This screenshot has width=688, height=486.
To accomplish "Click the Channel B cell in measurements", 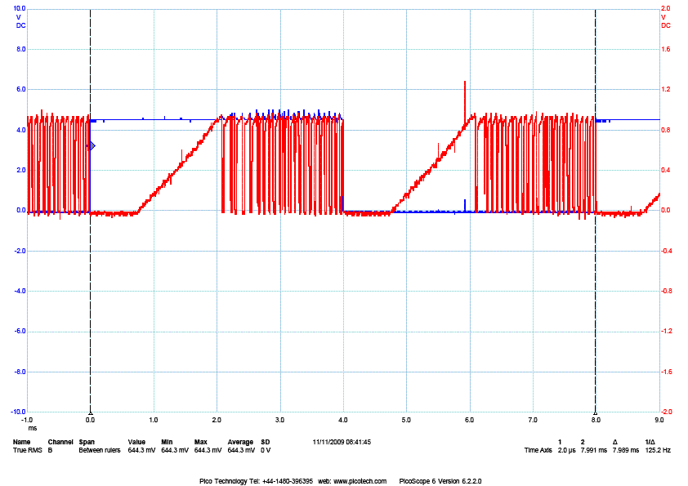I will [x=50, y=450].
